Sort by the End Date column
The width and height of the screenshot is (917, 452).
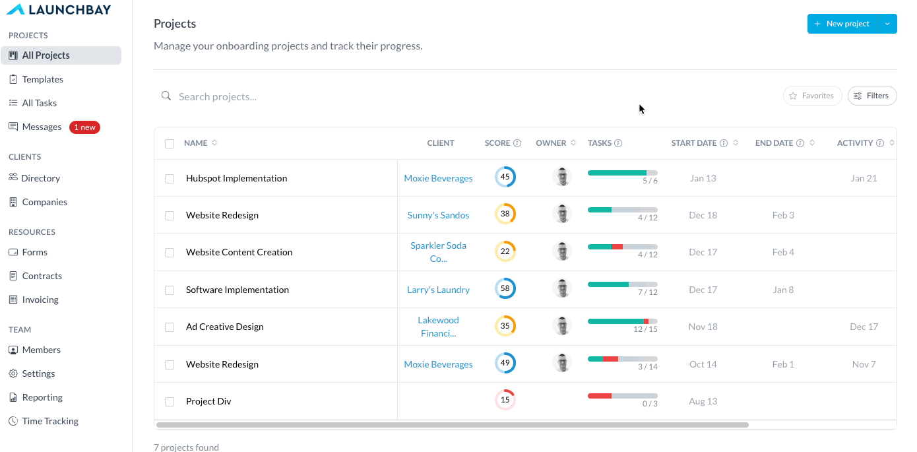tap(812, 143)
